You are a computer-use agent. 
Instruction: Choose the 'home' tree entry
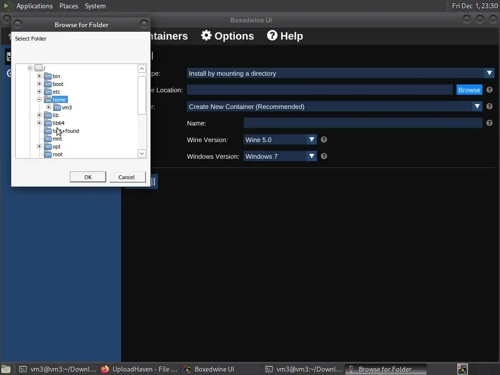[x=59, y=100]
